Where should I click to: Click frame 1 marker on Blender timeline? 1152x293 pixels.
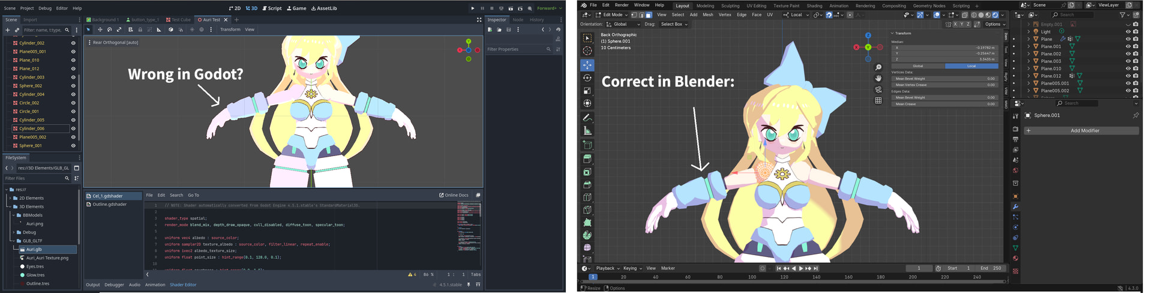tap(593, 277)
